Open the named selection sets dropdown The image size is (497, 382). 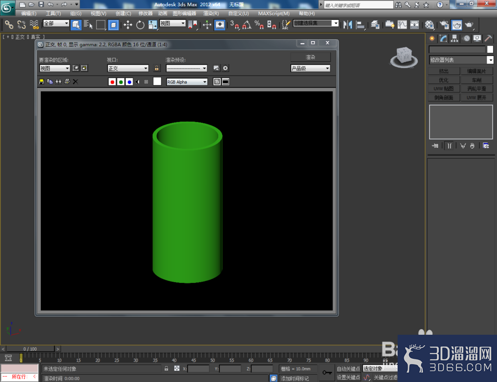point(316,23)
